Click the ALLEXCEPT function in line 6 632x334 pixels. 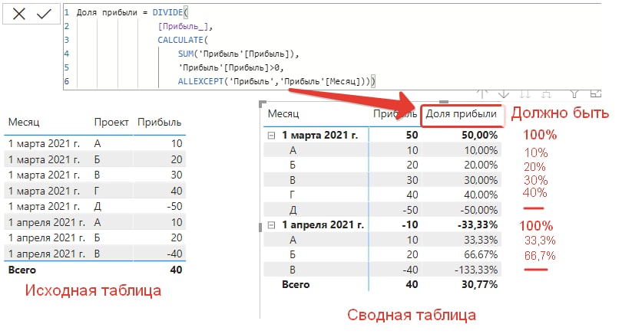200,81
